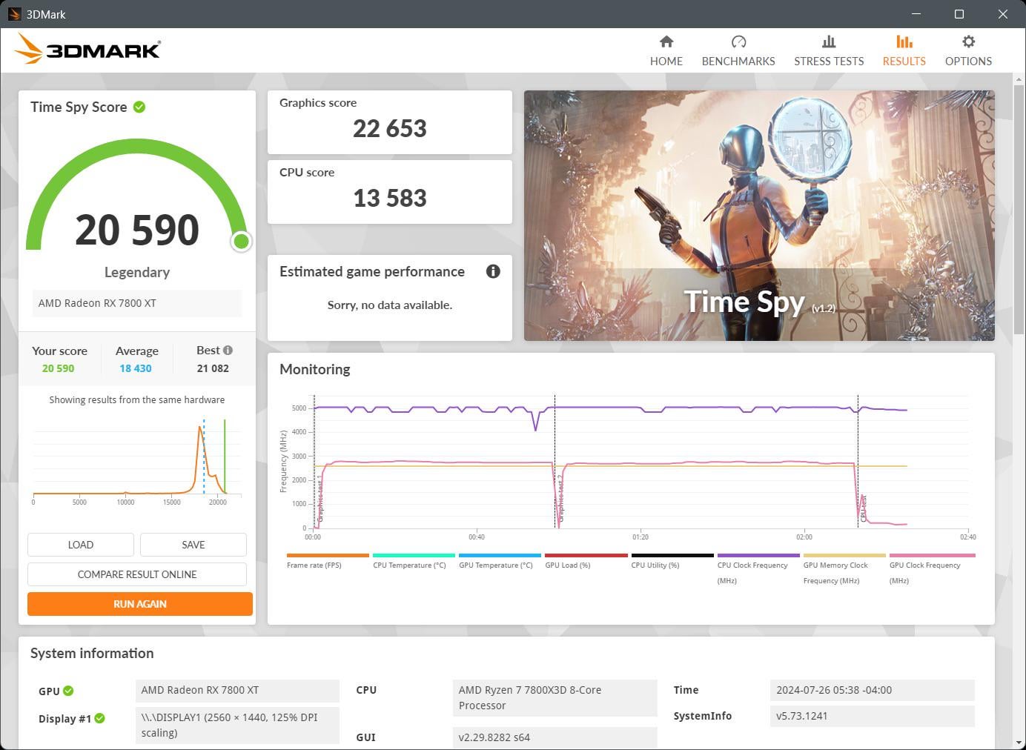Open the Options gear icon
The image size is (1026, 750).
[x=968, y=42]
